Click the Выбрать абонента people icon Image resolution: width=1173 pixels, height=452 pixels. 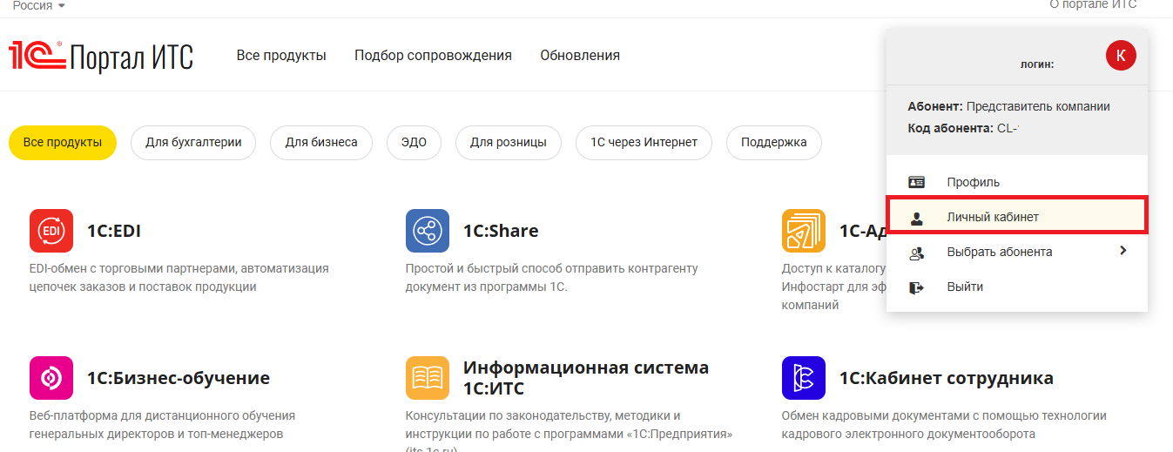point(916,253)
